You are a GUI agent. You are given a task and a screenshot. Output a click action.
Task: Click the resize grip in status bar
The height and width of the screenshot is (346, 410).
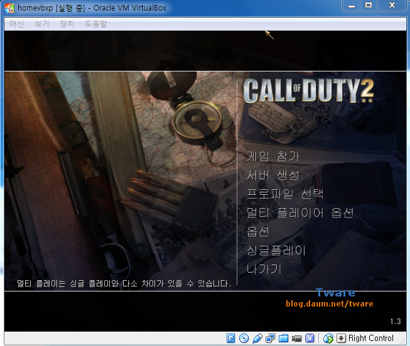[x=403, y=342]
